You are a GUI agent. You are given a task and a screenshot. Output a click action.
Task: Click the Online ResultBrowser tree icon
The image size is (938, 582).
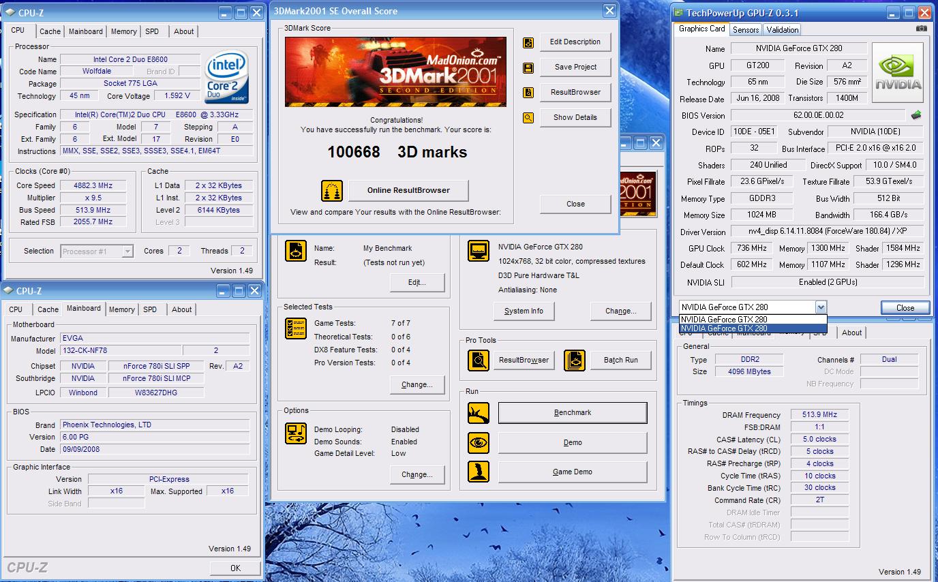pos(332,190)
